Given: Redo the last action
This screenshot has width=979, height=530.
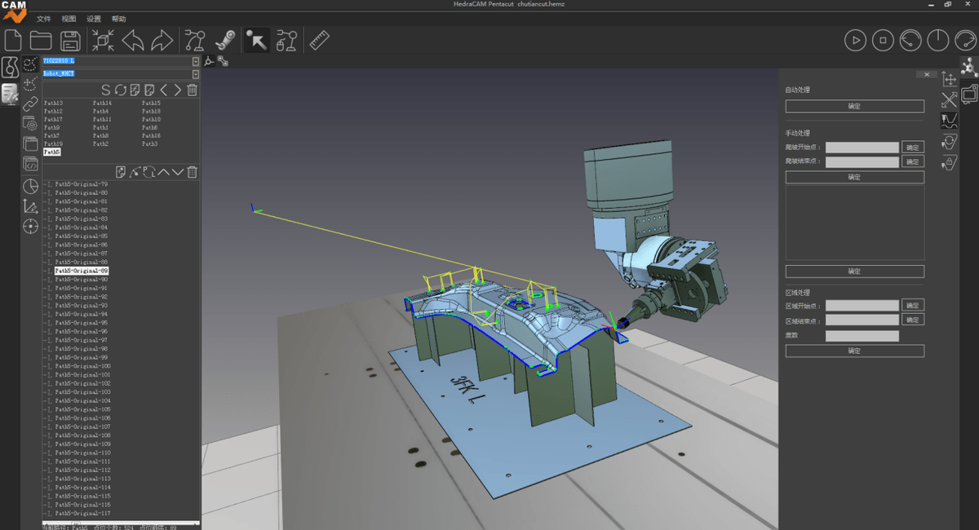Looking at the screenshot, I should (162, 40).
